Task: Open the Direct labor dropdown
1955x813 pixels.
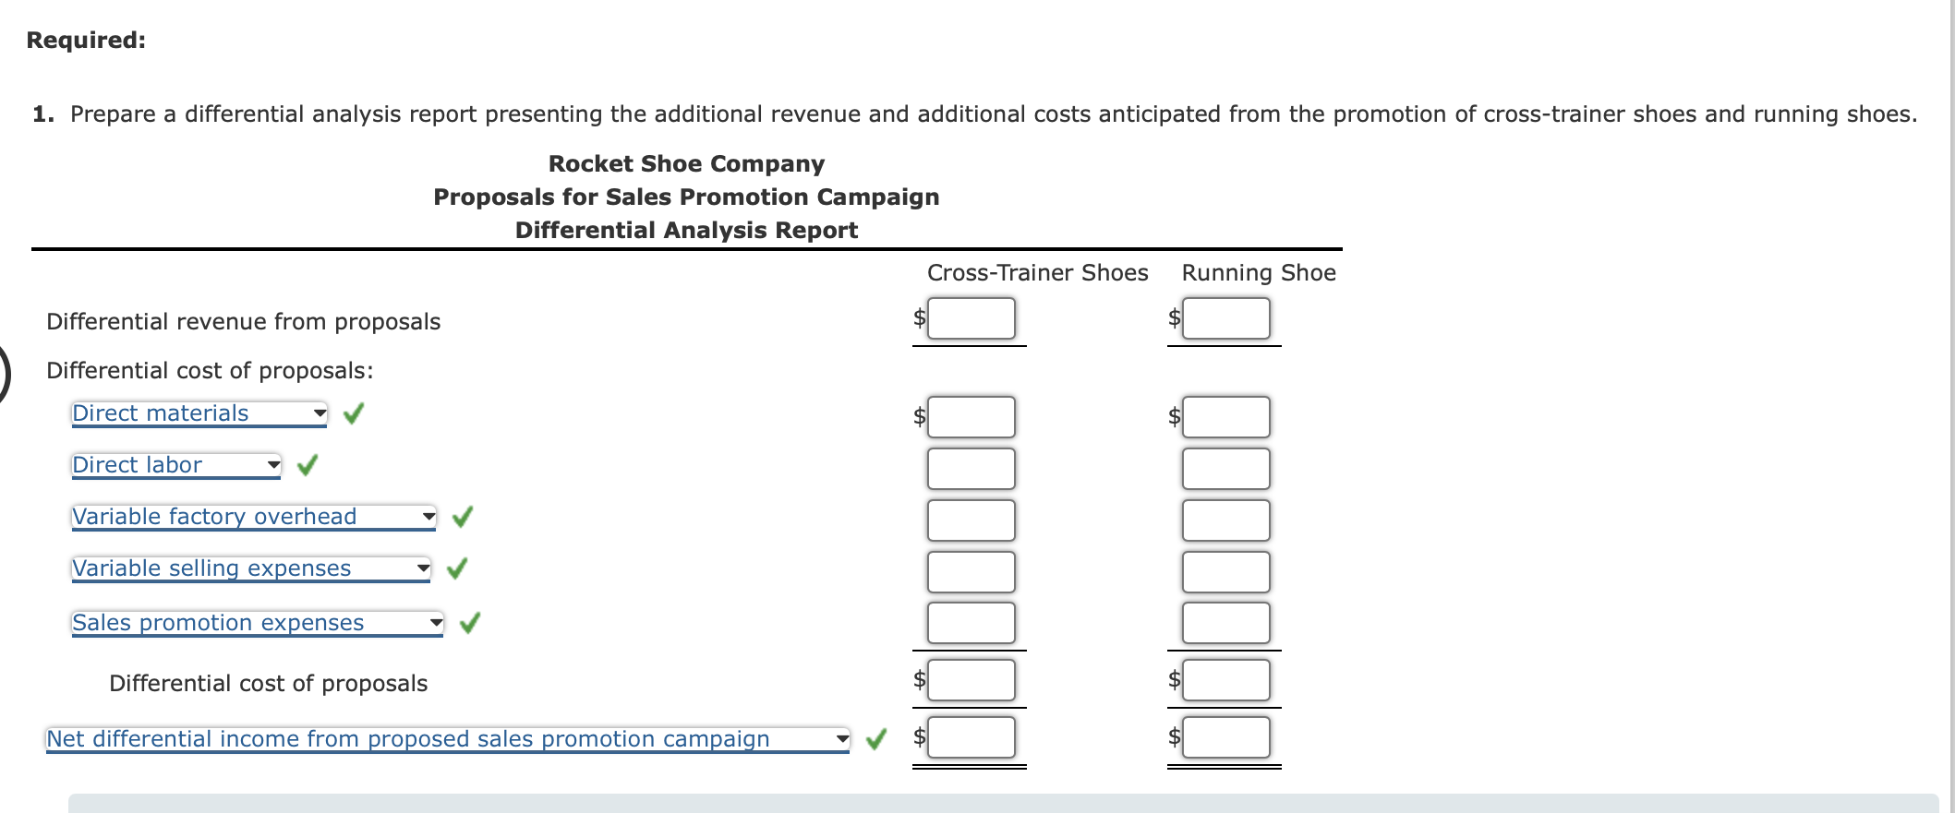Action: pos(273,465)
